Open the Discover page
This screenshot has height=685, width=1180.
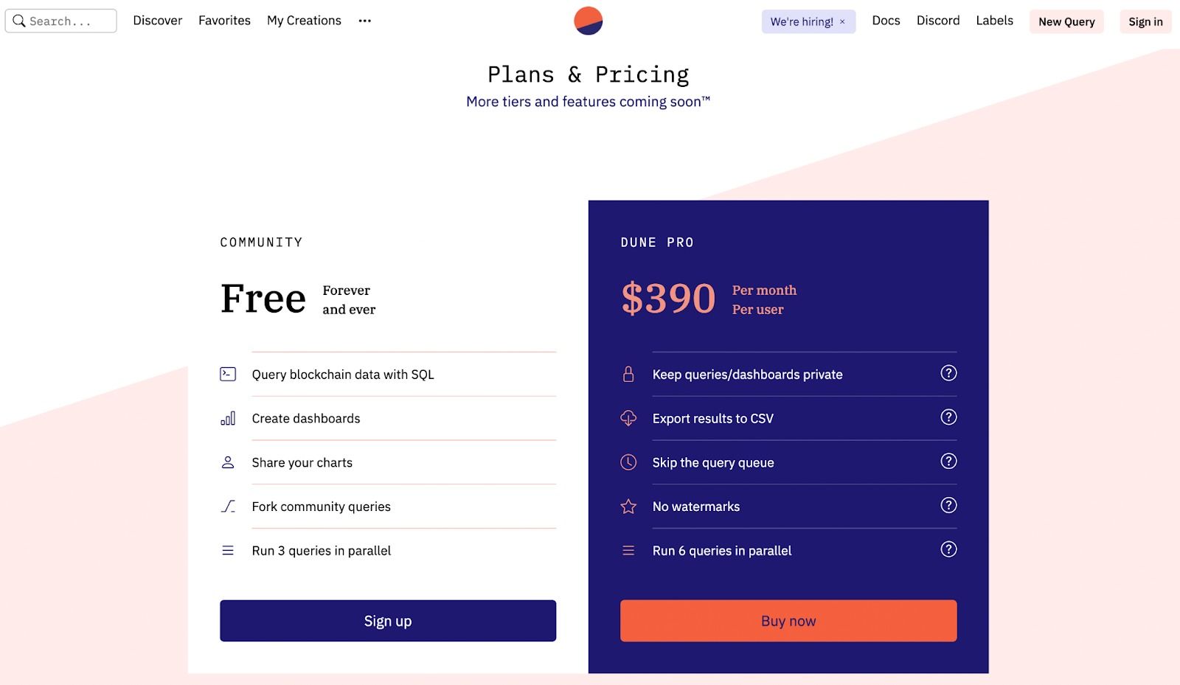coord(157,21)
